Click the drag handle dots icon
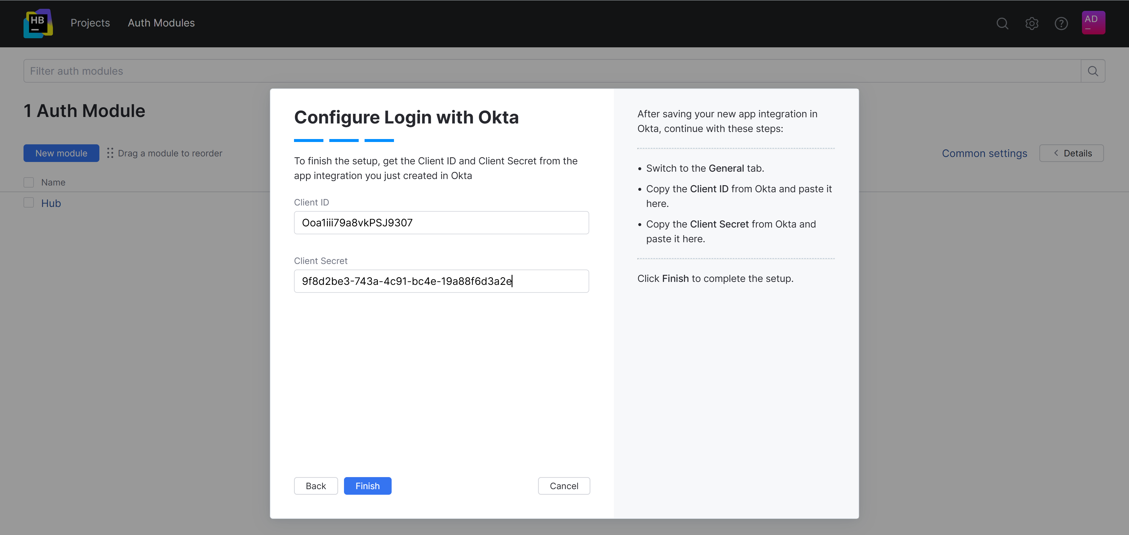The image size is (1129, 535). coord(111,153)
